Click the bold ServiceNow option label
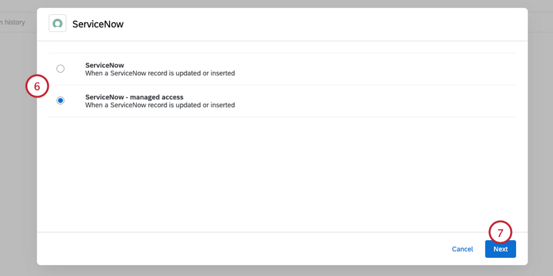 (x=104, y=65)
